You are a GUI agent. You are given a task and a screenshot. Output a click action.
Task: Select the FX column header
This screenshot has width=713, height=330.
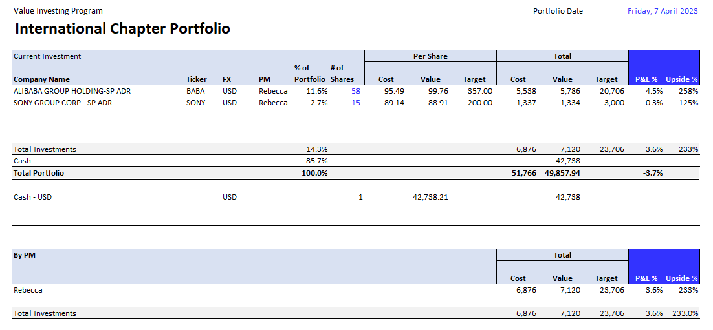coord(227,79)
